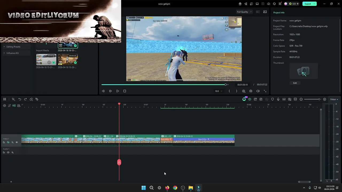Image resolution: width=342 pixels, height=192 pixels.
Task: Start voiceover recording with the microphone icon
Action: (278, 99)
